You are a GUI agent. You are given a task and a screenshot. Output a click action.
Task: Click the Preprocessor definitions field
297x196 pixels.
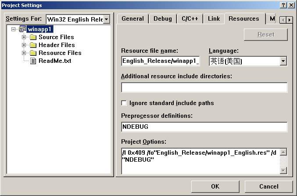[x=204, y=127]
